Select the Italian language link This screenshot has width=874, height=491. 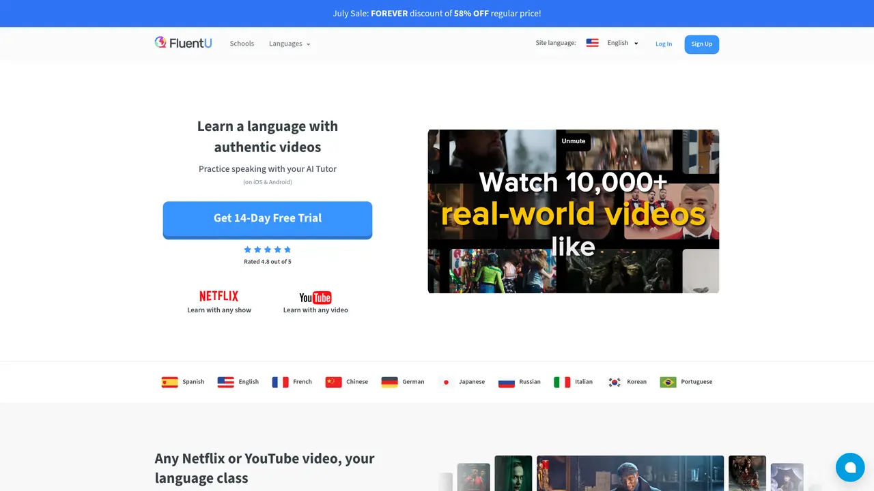(x=584, y=382)
